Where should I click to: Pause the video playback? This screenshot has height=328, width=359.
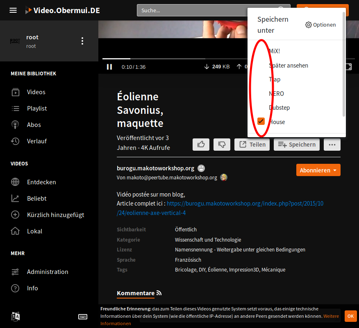tap(109, 66)
